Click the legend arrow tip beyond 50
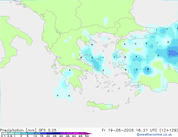Viewport: 178px width, 137px height. (89, 133)
